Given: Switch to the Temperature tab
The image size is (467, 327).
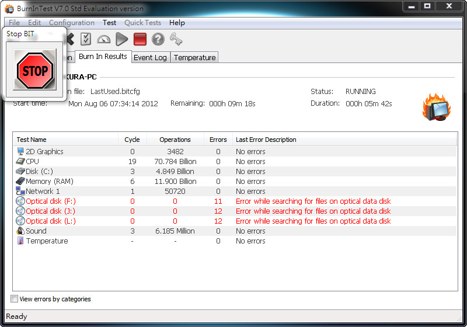Looking at the screenshot, I should tap(194, 57).
